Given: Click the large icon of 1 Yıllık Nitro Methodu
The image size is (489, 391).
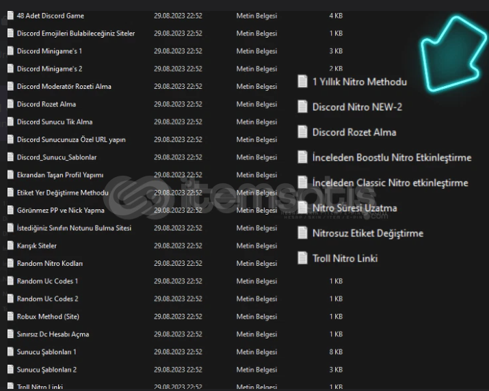Looking at the screenshot, I should 302,82.
